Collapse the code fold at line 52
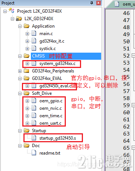Screen dimensions: 135x171 (133, 56)
